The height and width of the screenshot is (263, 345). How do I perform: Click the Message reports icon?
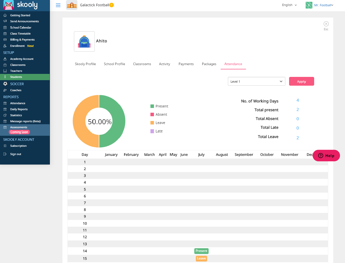click(5, 121)
